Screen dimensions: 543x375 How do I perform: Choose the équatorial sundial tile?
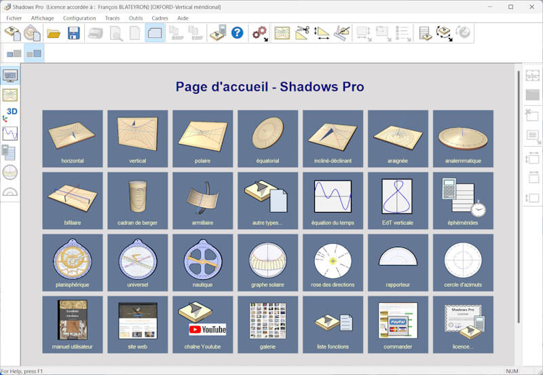click(267, 139)
